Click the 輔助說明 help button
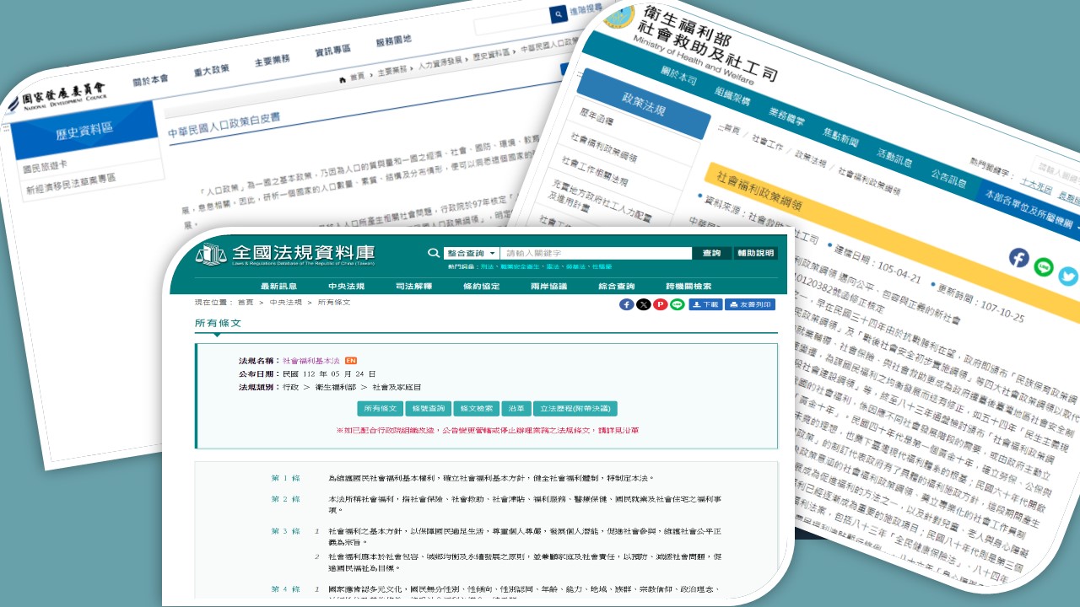The image size is (1080, 607). point(755,253)
